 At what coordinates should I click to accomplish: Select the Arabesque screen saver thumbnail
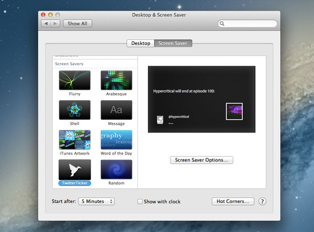coord(117,80)
